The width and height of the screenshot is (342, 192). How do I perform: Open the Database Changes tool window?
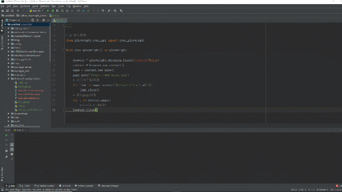coord(108,186)
